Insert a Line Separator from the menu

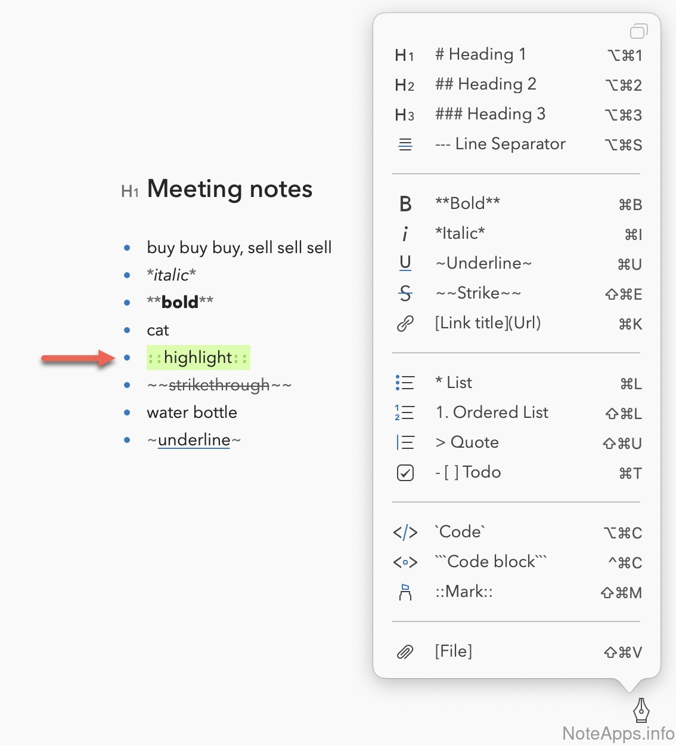(x=500, y=144)
